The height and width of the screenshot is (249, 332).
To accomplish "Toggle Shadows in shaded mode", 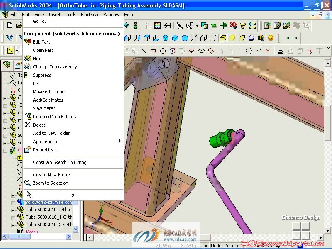I will (x=251, y=38).
